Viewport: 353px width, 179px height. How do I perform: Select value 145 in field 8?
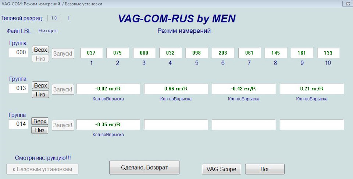(275, 53)
